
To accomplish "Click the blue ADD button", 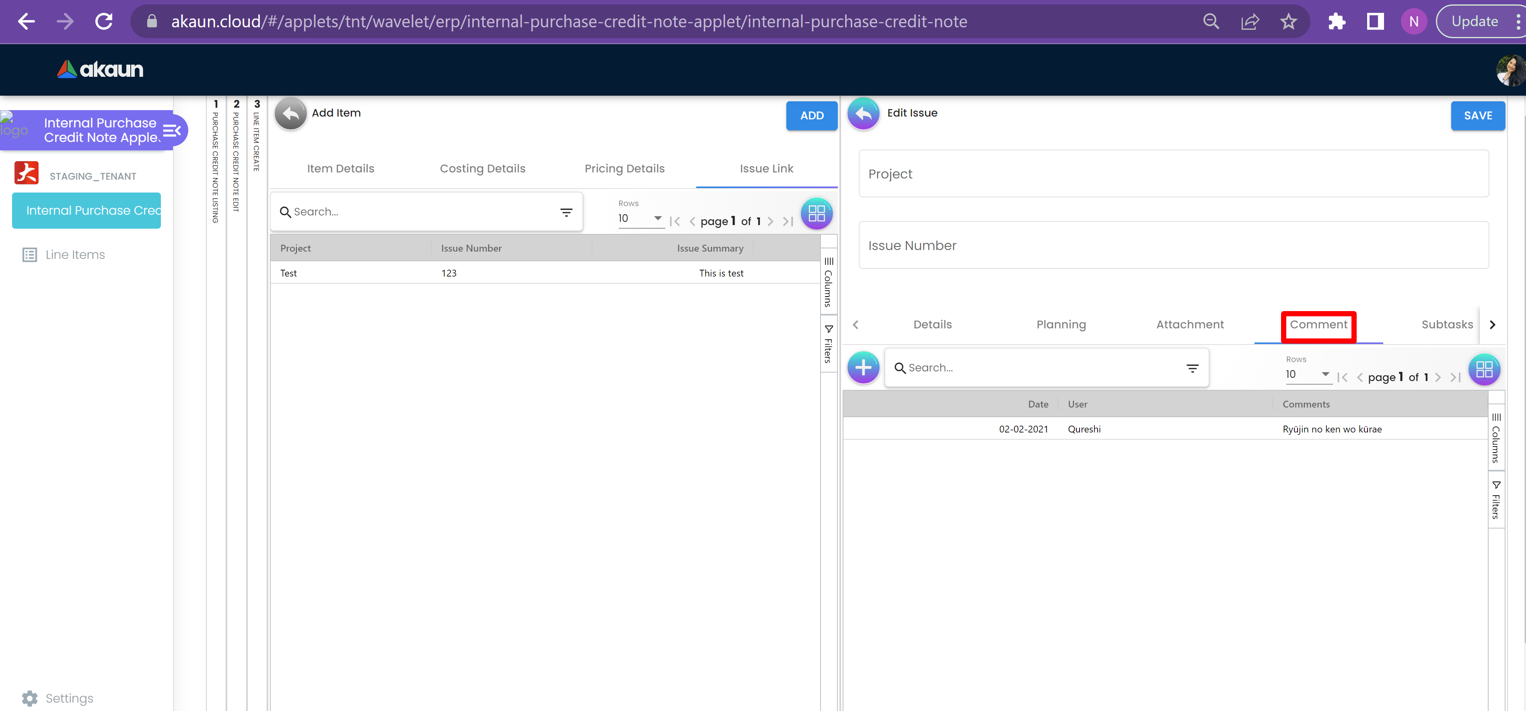I will point(811,115).
